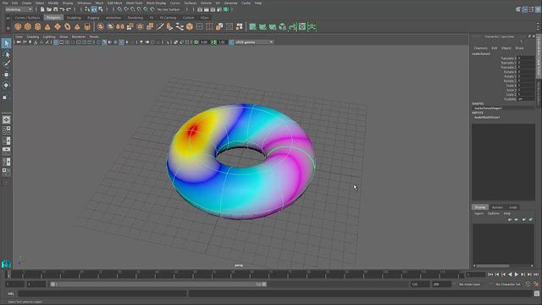Click the go to start of playback button
The width and height of the screenshot is (542, 305).
[x=490, y=274]
